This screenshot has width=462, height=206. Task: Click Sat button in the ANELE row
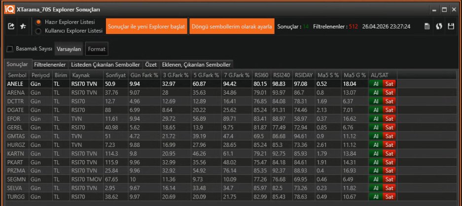click(389, 84)
